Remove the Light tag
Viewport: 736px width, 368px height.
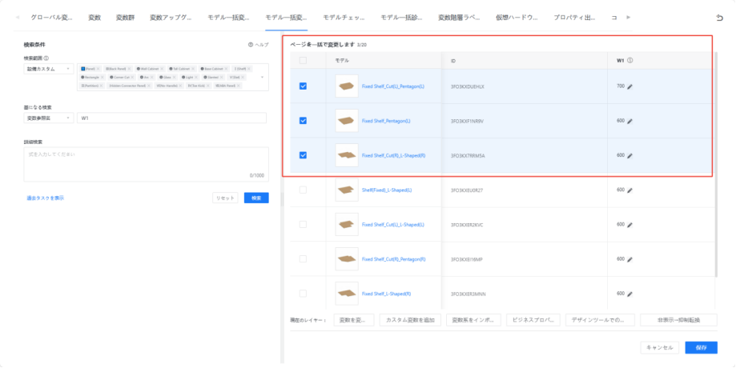tap(196, 78)
